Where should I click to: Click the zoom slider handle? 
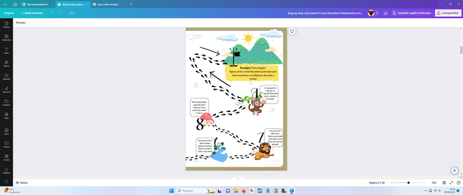coord(408,183)
